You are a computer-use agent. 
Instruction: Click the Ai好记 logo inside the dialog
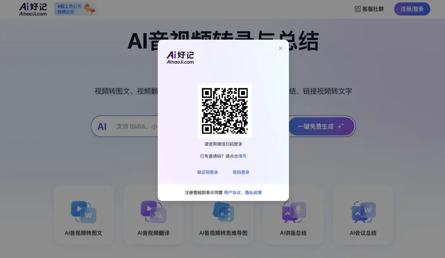pos(180,58)
